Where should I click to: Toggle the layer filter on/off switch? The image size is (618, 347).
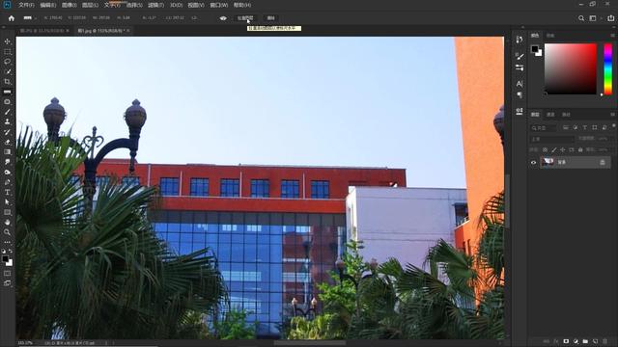tap(614, 126)
